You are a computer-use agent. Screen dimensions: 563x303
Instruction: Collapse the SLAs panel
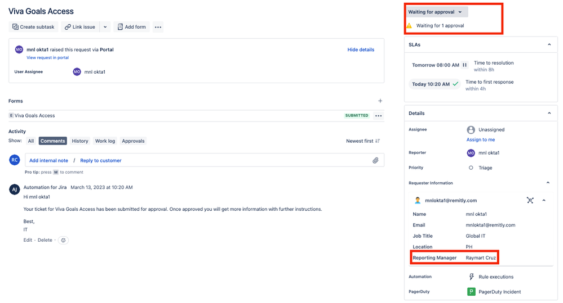(549, 45)
